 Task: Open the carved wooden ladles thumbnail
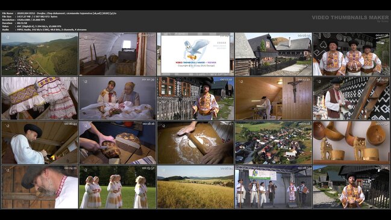point(351,143)
